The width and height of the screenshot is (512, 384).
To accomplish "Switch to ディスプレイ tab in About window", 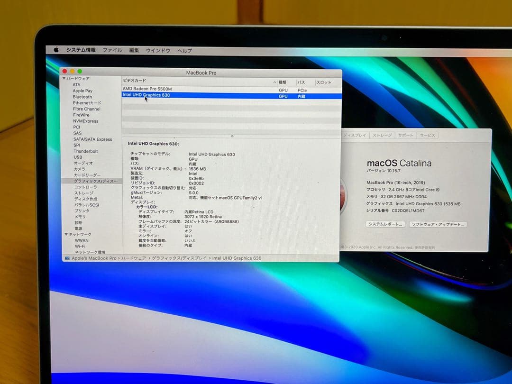I will (x=355, y=135).
